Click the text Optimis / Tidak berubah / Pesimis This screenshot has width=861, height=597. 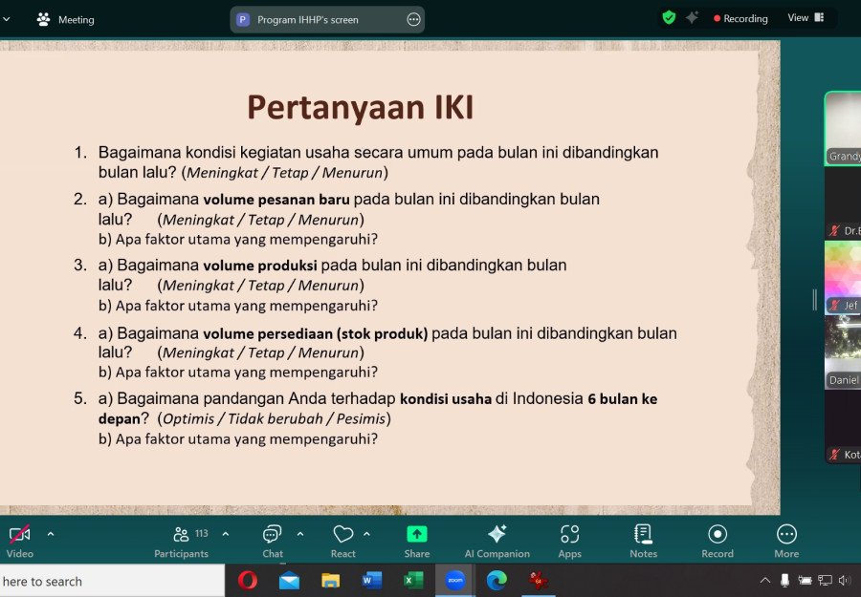point(274,418)
